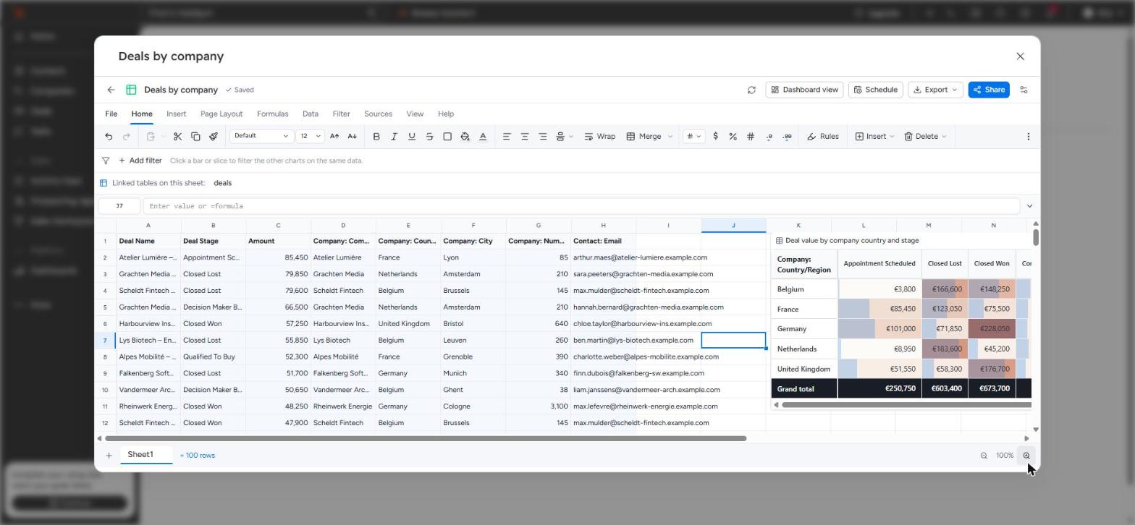Image resolution: width=1135 pixels, height=525 pixels.
Task: Refresh the linked data
Action: tap(751, 90)
